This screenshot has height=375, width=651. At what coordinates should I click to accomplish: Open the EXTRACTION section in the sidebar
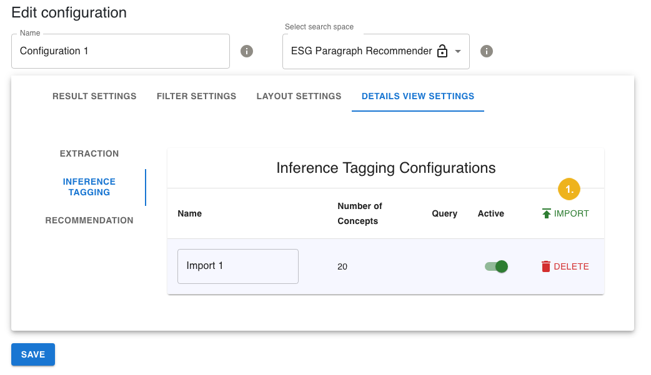point(89,153)
